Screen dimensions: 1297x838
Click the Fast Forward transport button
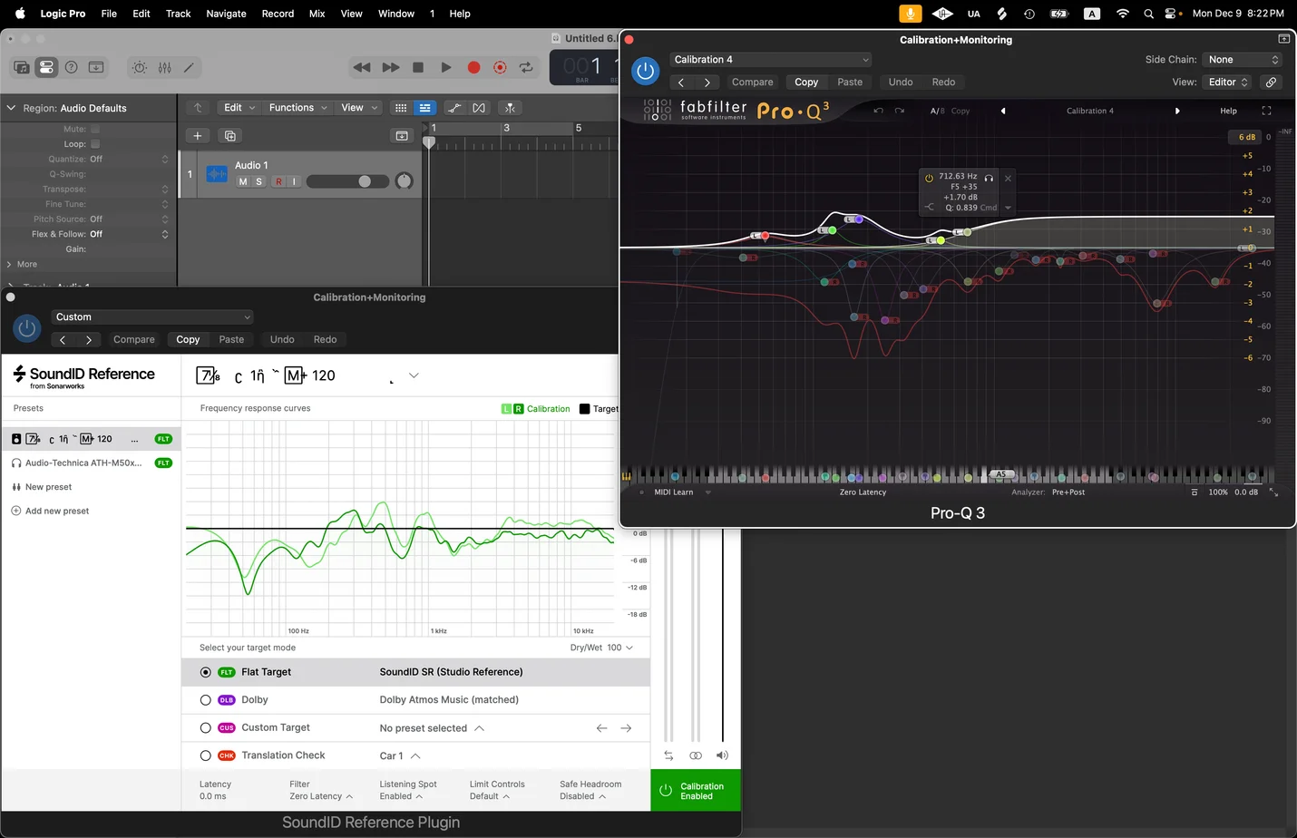point(391,67)
